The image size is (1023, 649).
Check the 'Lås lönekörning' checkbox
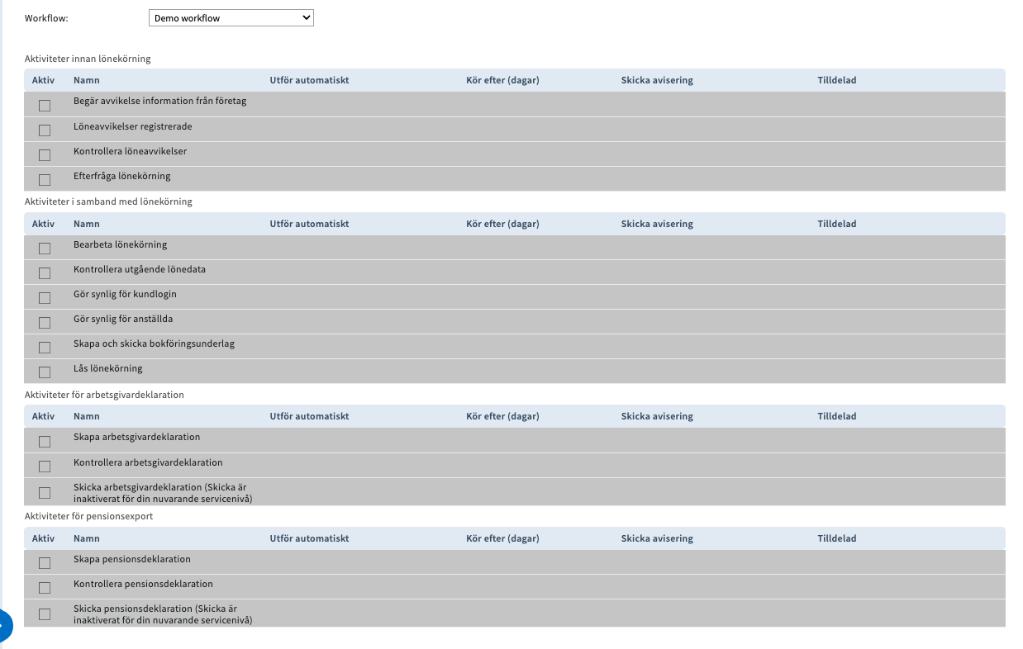[45, 372]
